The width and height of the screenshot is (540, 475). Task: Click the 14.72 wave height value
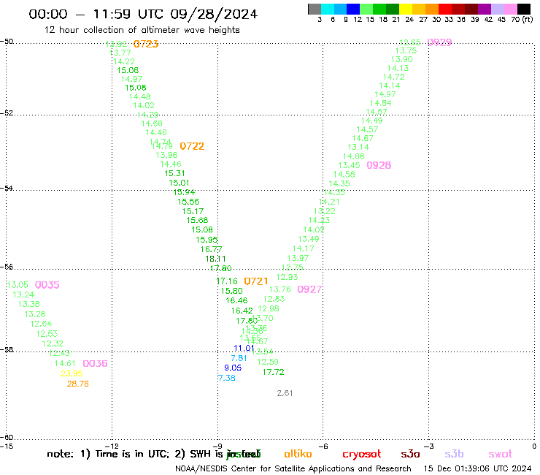[393, 77]
